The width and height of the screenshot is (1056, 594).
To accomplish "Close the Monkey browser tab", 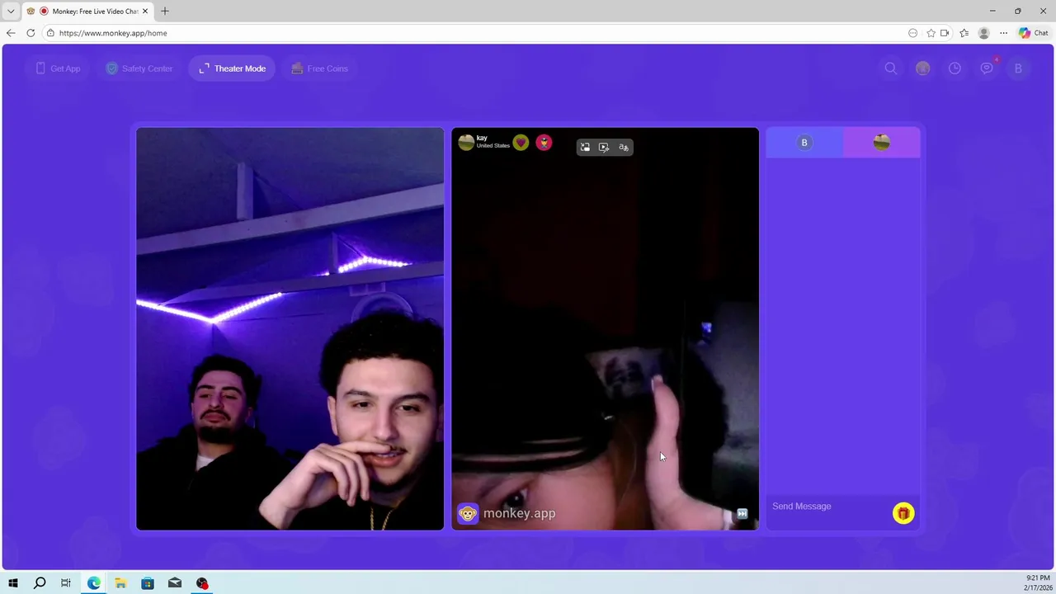I will pos(145,12).
